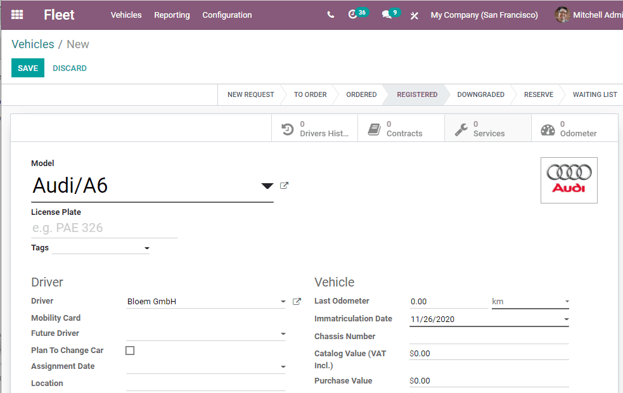Image resolution: width=623 pixels, height=393 pixels.
Task: Open the Vehicles menu
Action: pyautogui.click(x=126, y=15)
